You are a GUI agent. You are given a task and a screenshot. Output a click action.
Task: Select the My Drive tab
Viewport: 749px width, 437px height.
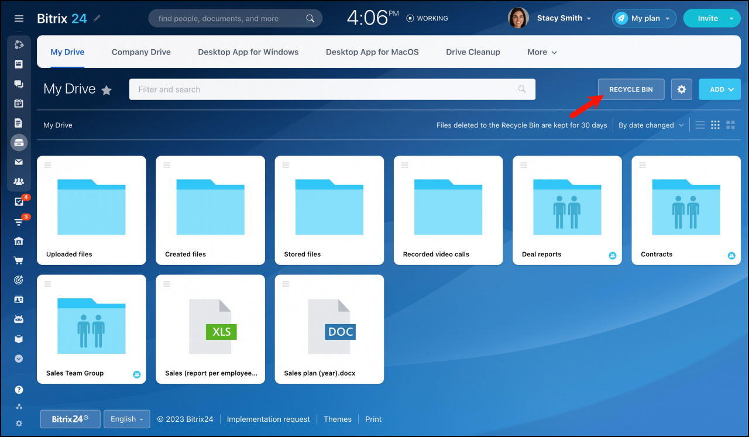[x=67, y=52]
